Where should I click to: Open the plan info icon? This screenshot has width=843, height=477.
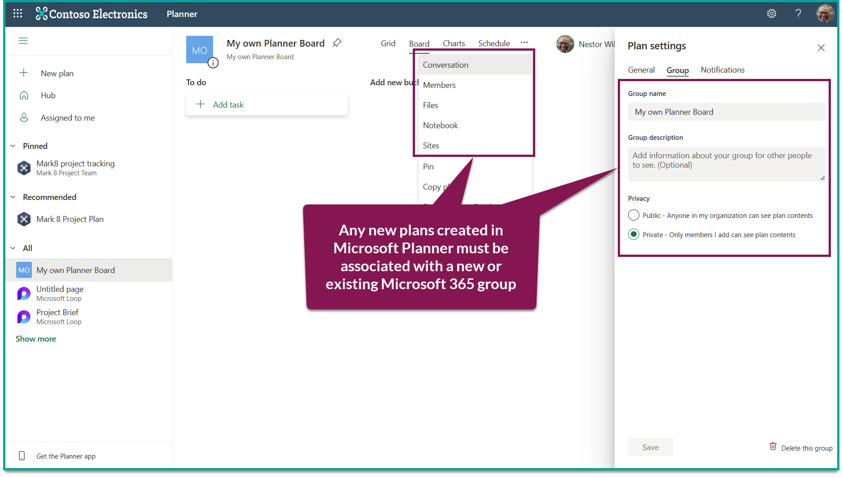point(213,63)
